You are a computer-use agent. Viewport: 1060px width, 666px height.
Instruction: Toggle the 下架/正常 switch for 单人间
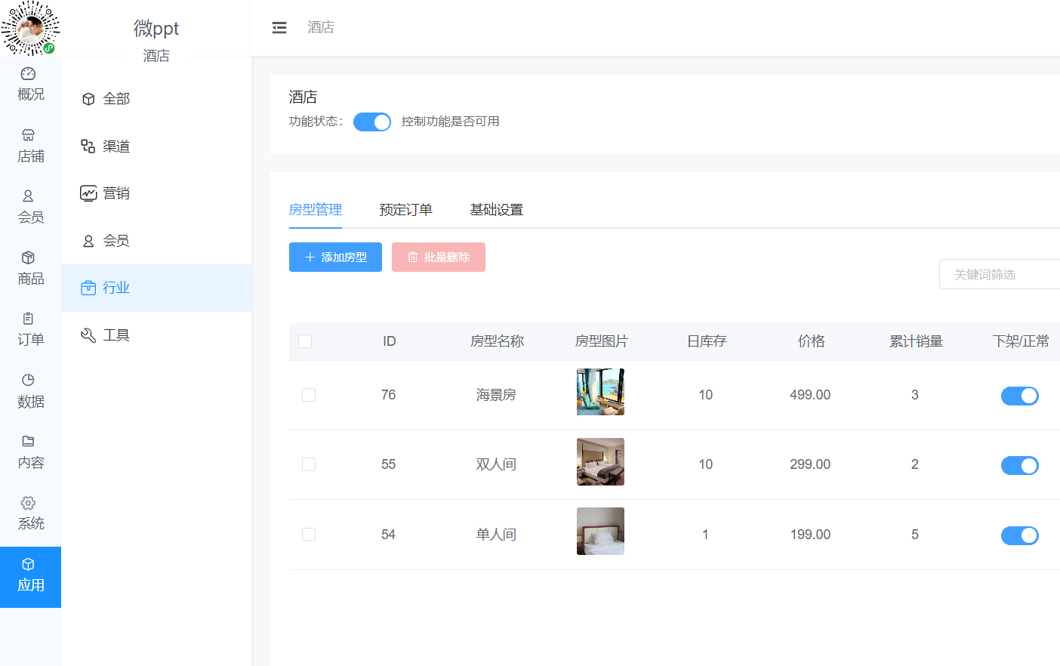1020,535
